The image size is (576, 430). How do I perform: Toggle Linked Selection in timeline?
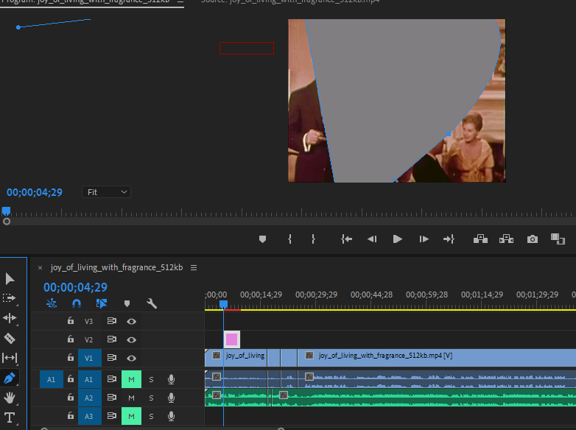click(x=102, y=303)
